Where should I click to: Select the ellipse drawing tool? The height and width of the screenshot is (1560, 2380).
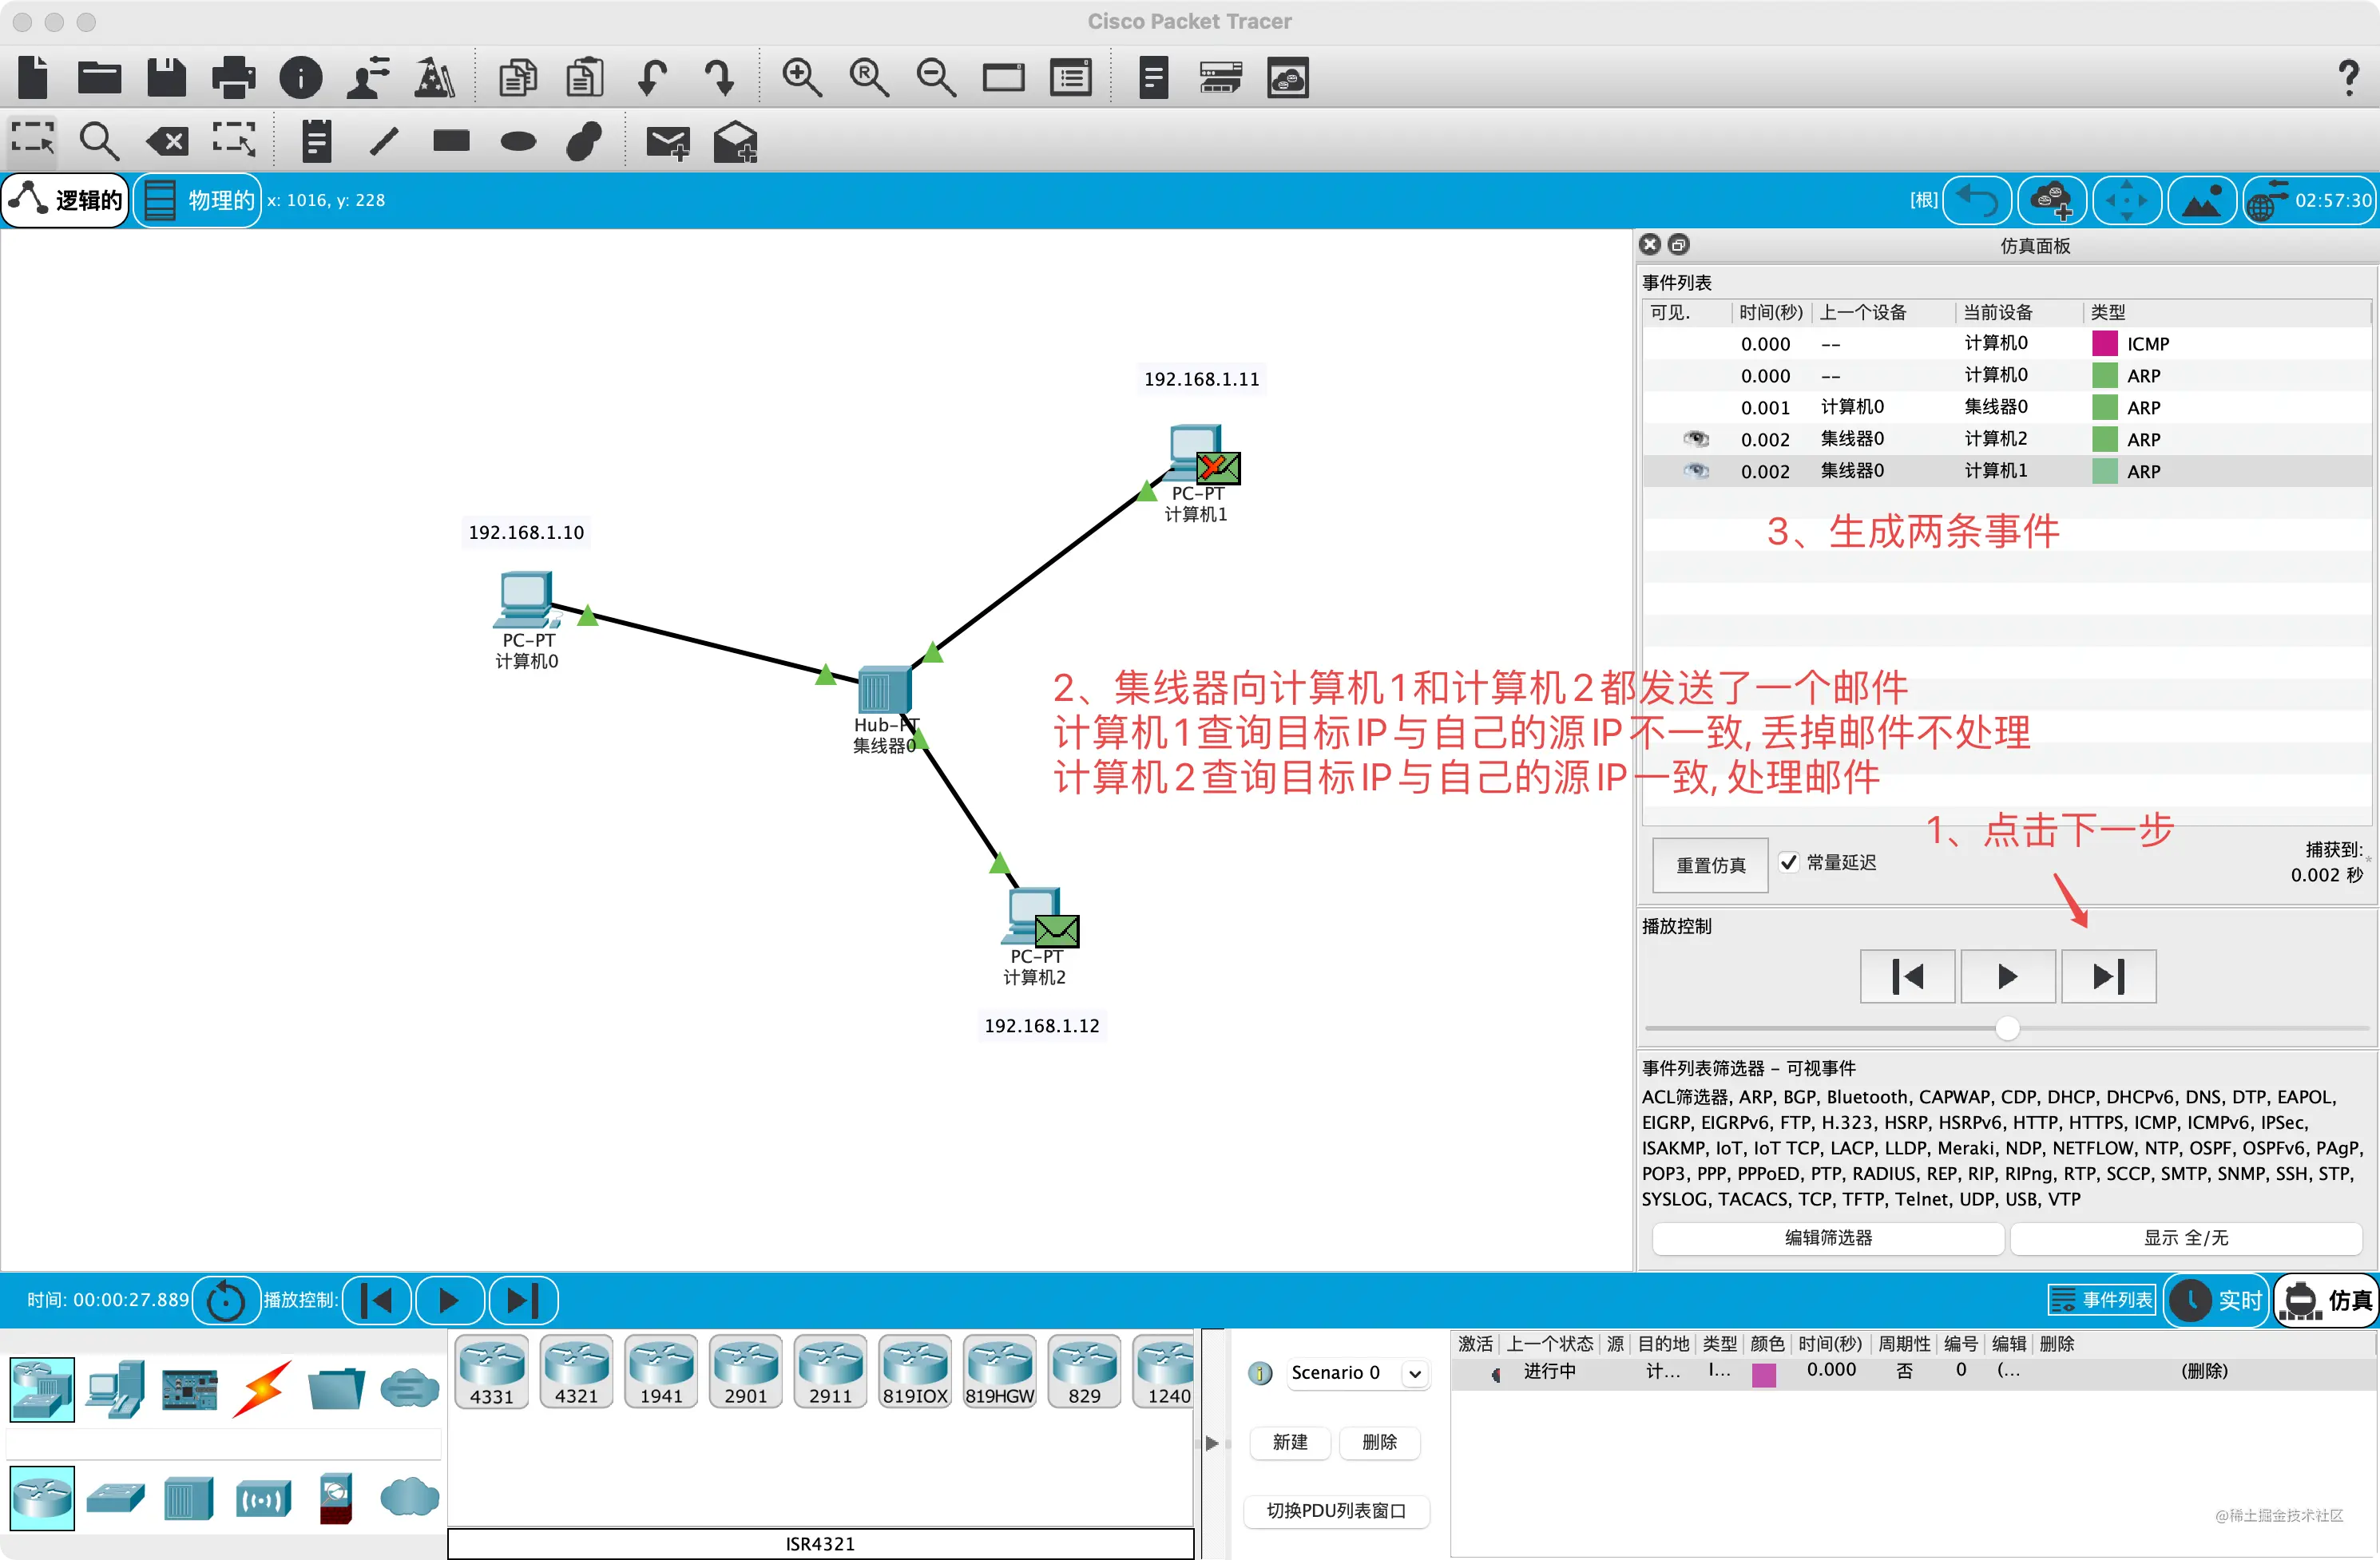518,141
